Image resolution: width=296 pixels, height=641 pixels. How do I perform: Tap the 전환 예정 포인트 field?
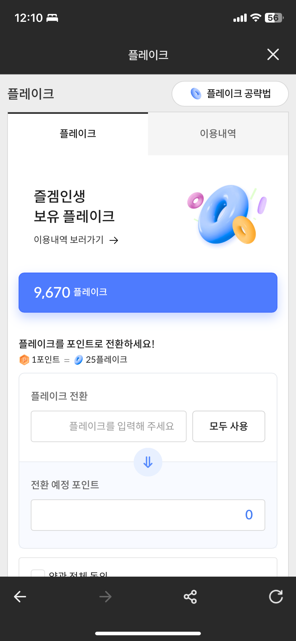pyautogui.click(x=148, y=515)
